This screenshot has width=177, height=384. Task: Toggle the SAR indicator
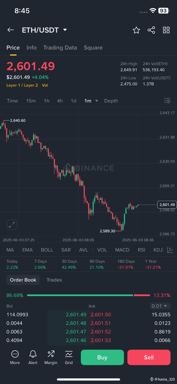pos(66,250)
